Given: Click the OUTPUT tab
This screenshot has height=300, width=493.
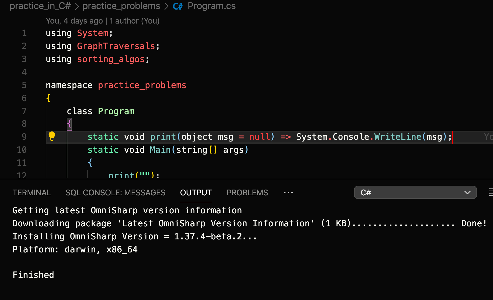Looking at the screenshot, I should click(x=196, y=192).
